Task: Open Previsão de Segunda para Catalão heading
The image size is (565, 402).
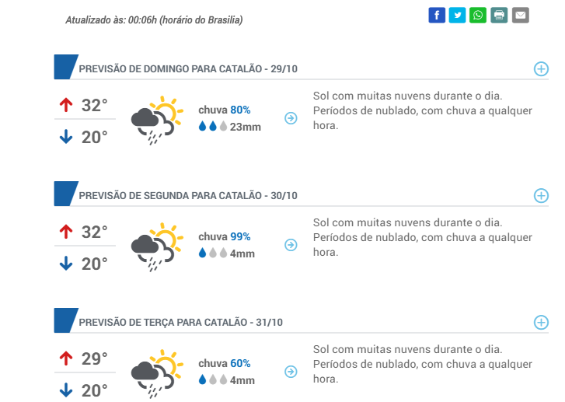Action: (x=188, y=195)
